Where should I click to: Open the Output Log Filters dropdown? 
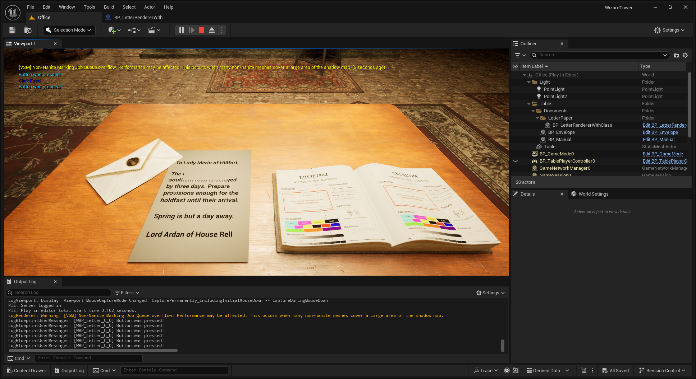pyautogui.click(x=127, y=293)
